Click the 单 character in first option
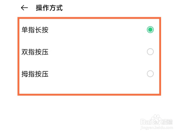Screen dimensions: 183x134 click(25, 30)
